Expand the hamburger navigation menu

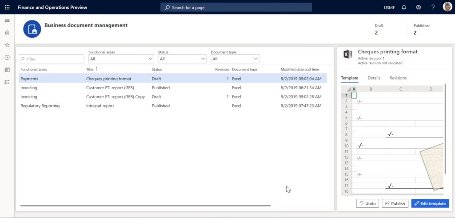click(7, 20)
